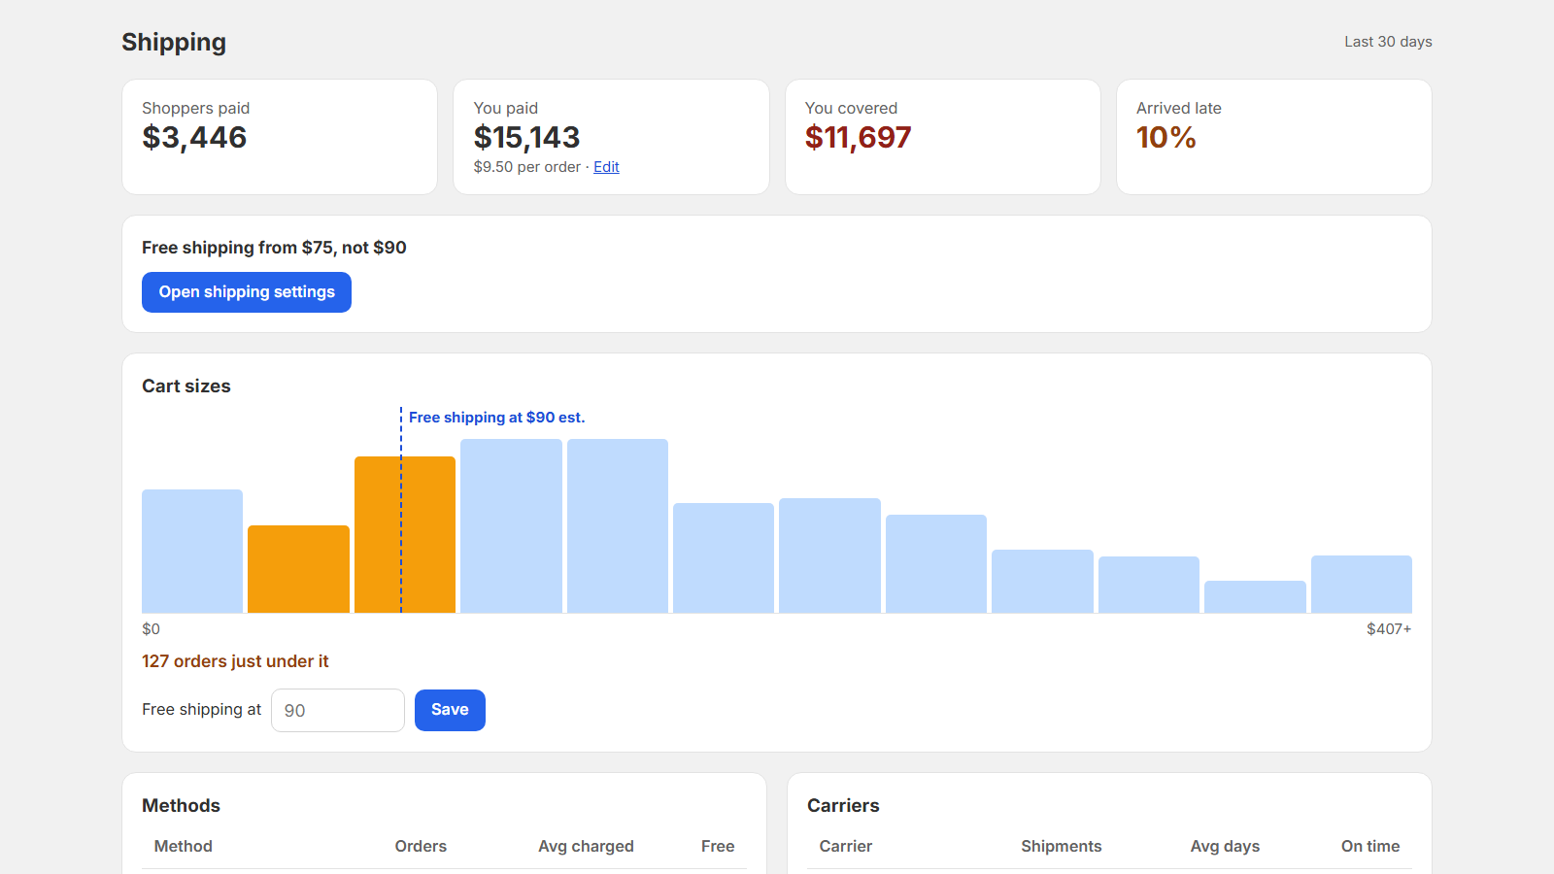Viewport: 1554px width, 874px height.
Task: Click the Arrived late 10% value
Action: click(x=1165, y=137)
